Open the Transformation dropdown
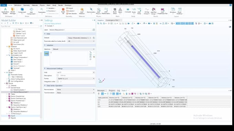Image resolution: width=234 pixels, height=131 pixels. [x=75, y=93]
